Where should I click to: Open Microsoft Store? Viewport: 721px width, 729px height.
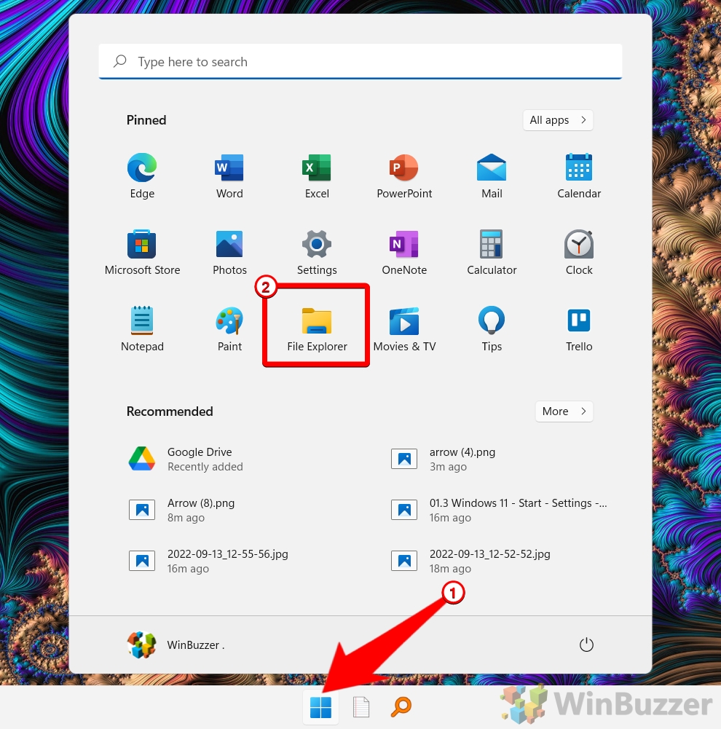[x=142, y=253]
